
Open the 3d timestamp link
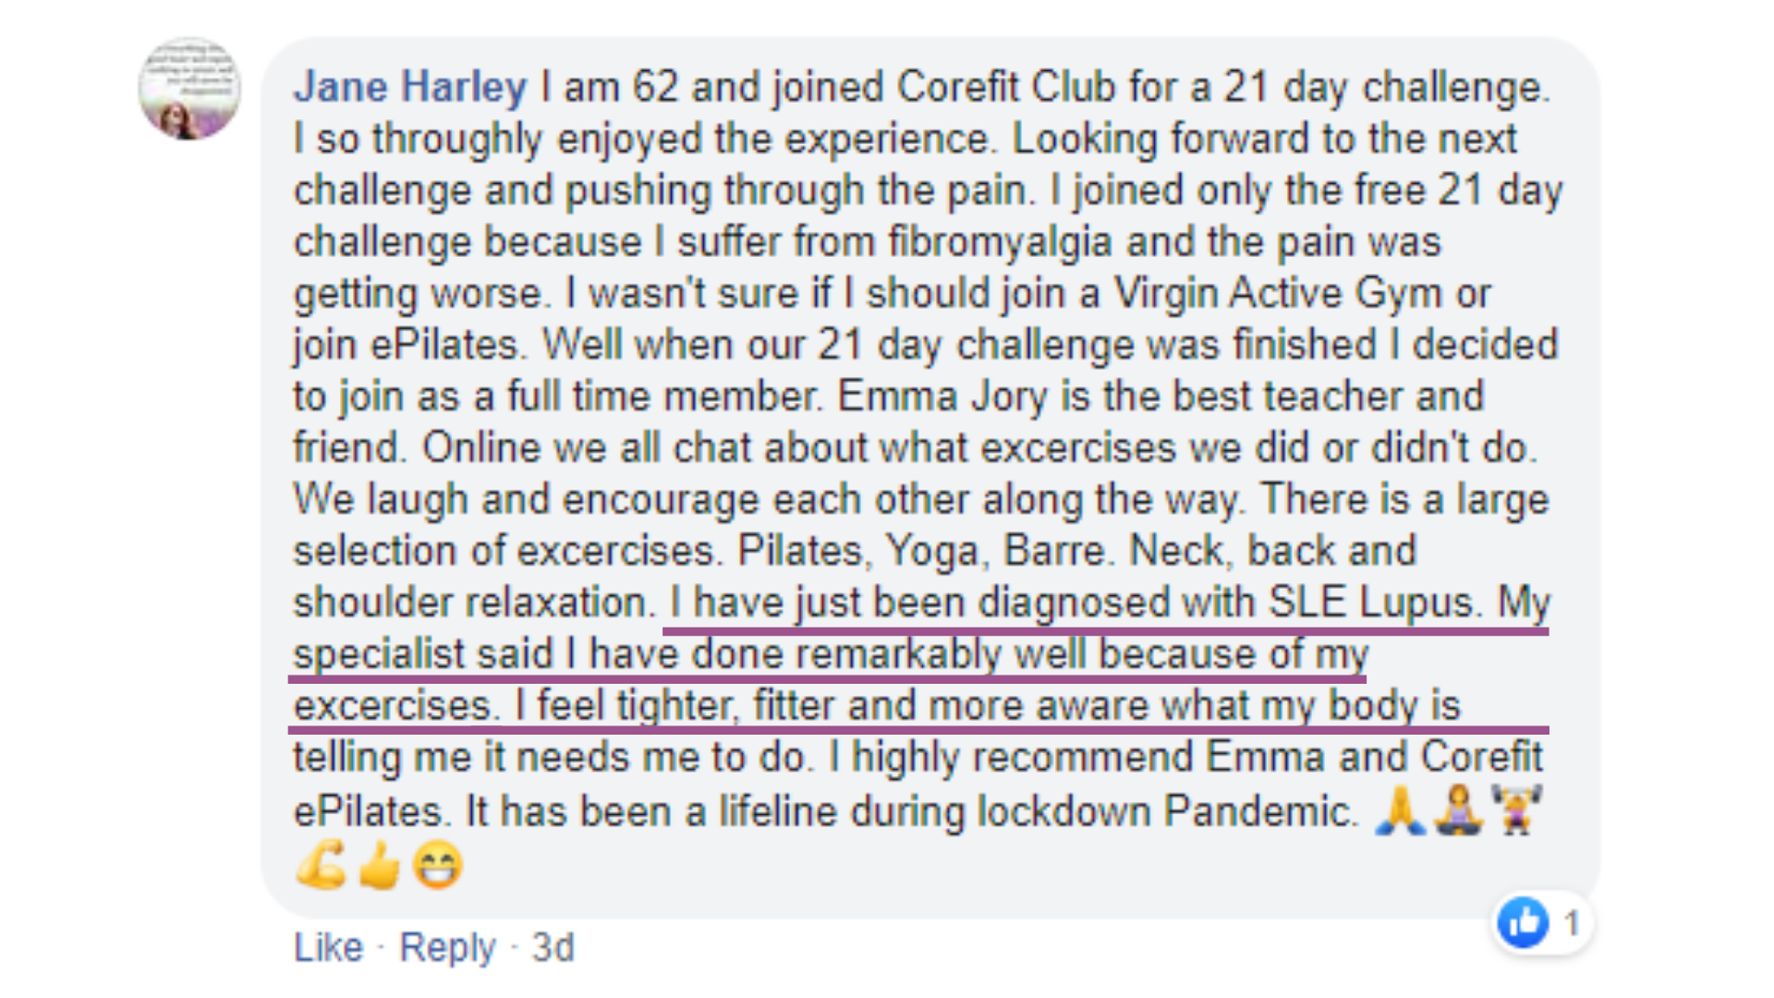tap(553, 947)
